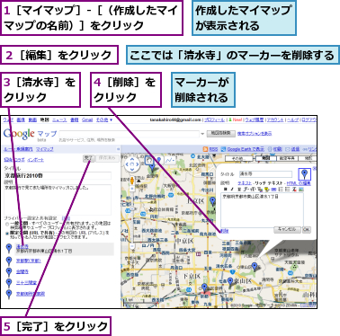Screen dimensions: 340x336
Task: Click the Underline icon in the marker editor
Action: coord(239,190)
